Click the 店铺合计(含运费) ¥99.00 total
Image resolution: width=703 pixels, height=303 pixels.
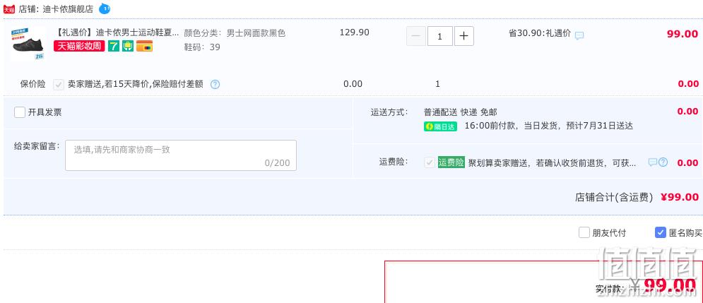click(637, 197)
